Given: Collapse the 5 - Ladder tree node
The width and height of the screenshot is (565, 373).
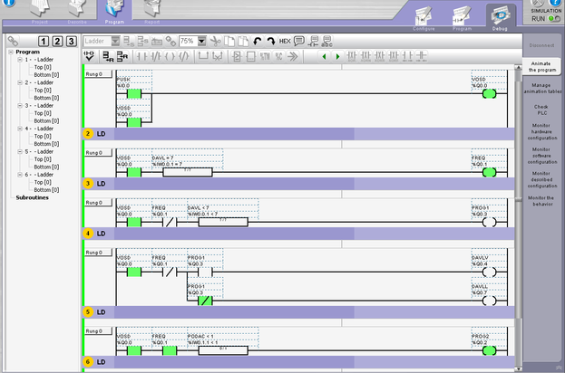Looking at the screenshot, I should point(20,152).
